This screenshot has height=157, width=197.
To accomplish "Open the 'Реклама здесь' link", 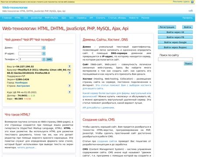I will coord(181,2).
